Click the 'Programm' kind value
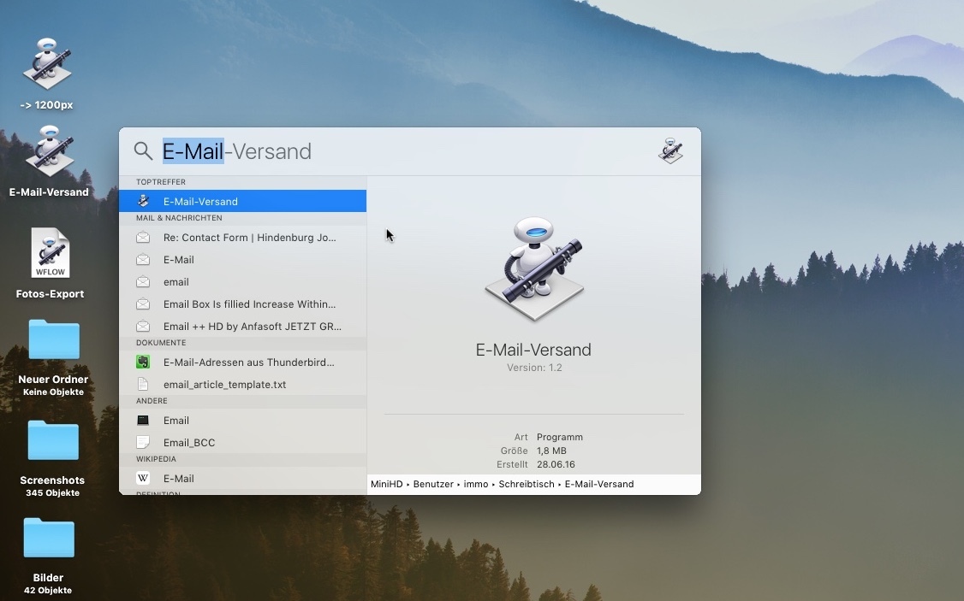 [x=559, y=437]
